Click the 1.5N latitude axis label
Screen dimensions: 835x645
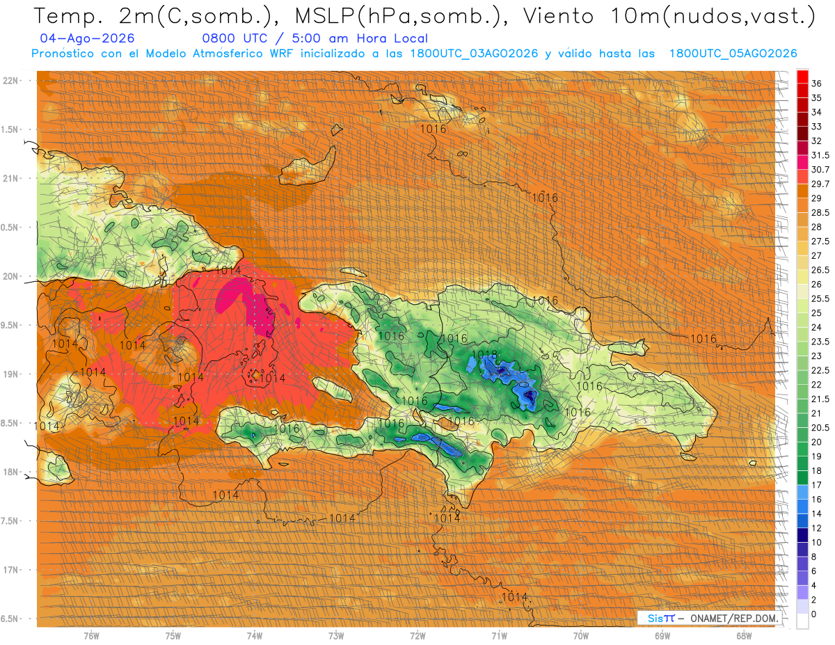coord(10,129)
